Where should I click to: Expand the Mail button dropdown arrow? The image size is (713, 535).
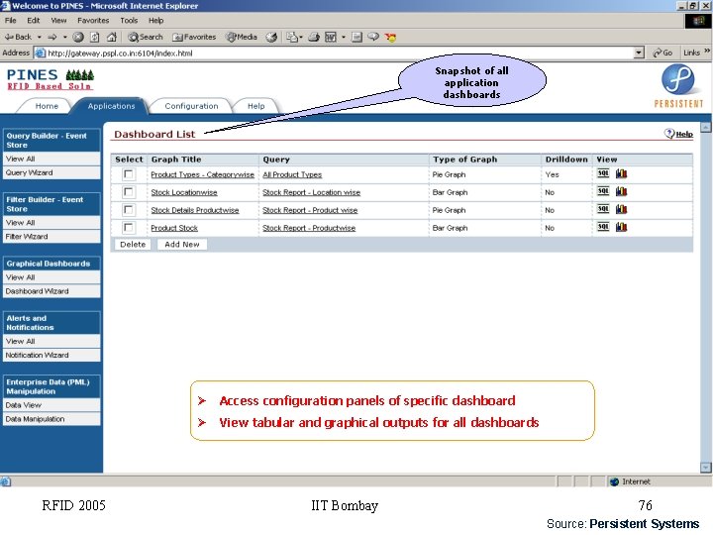[301, 37]
